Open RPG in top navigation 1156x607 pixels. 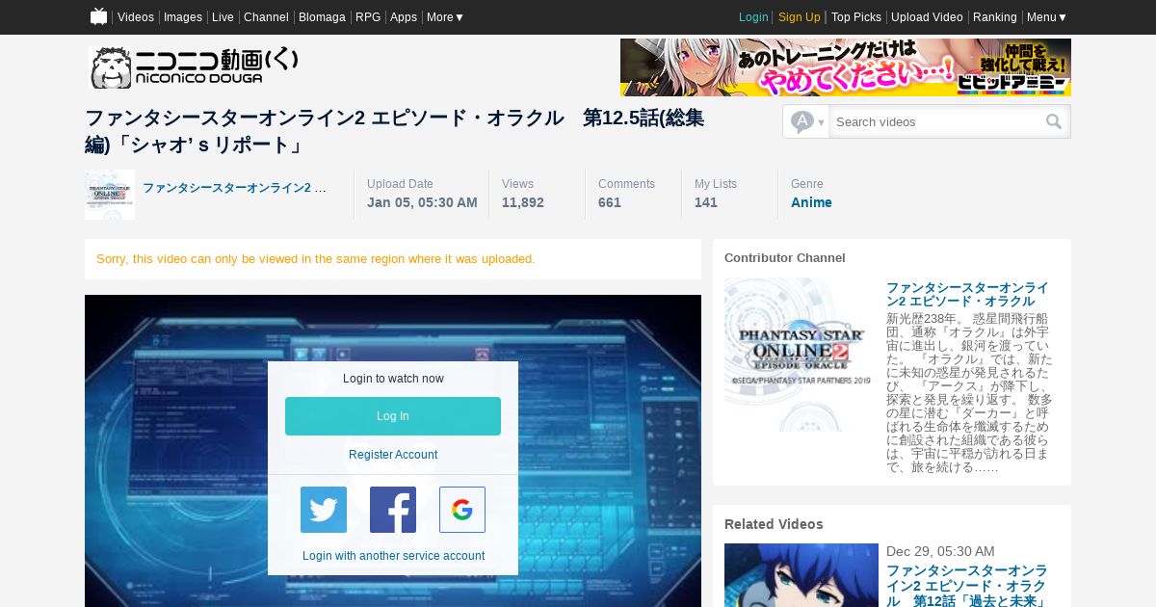point(368,17)
